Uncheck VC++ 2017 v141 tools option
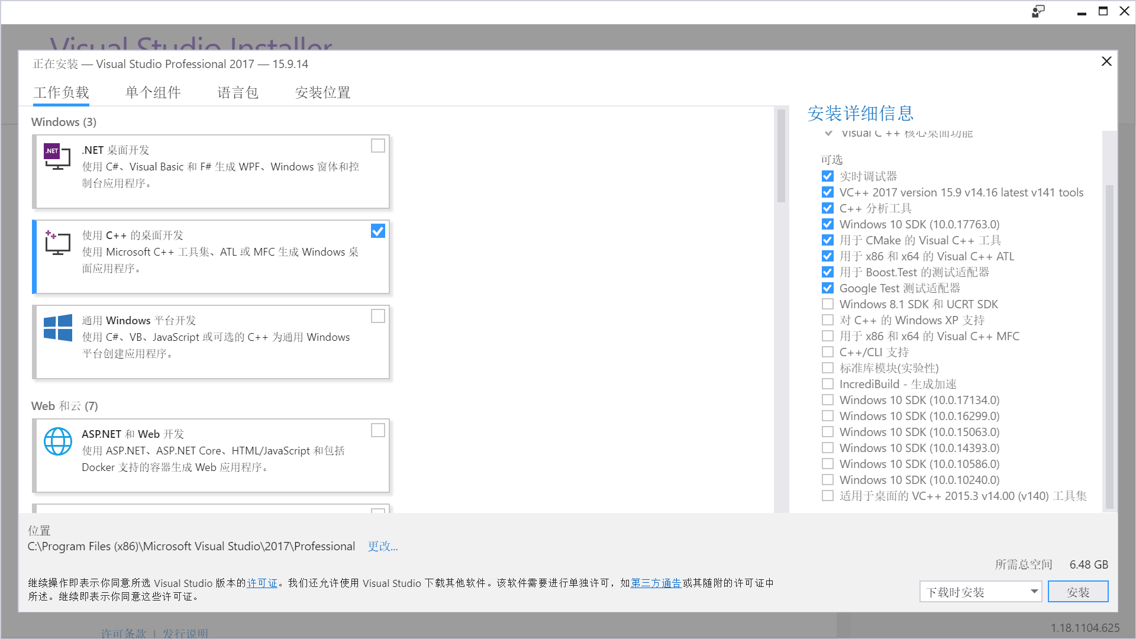Viewport: 1136px width, 639px height. point(828,192)
